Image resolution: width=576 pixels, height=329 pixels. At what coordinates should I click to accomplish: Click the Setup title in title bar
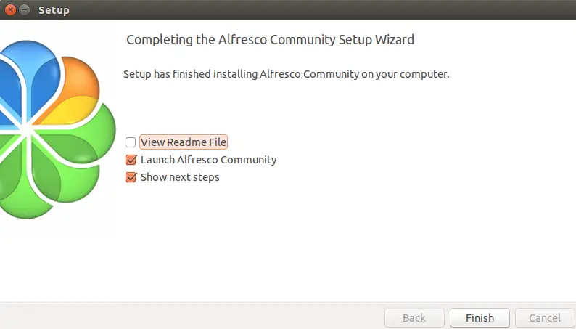[x=54, y=10]
